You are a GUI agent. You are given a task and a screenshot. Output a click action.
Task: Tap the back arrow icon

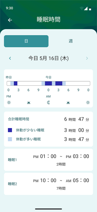[10, 20]
